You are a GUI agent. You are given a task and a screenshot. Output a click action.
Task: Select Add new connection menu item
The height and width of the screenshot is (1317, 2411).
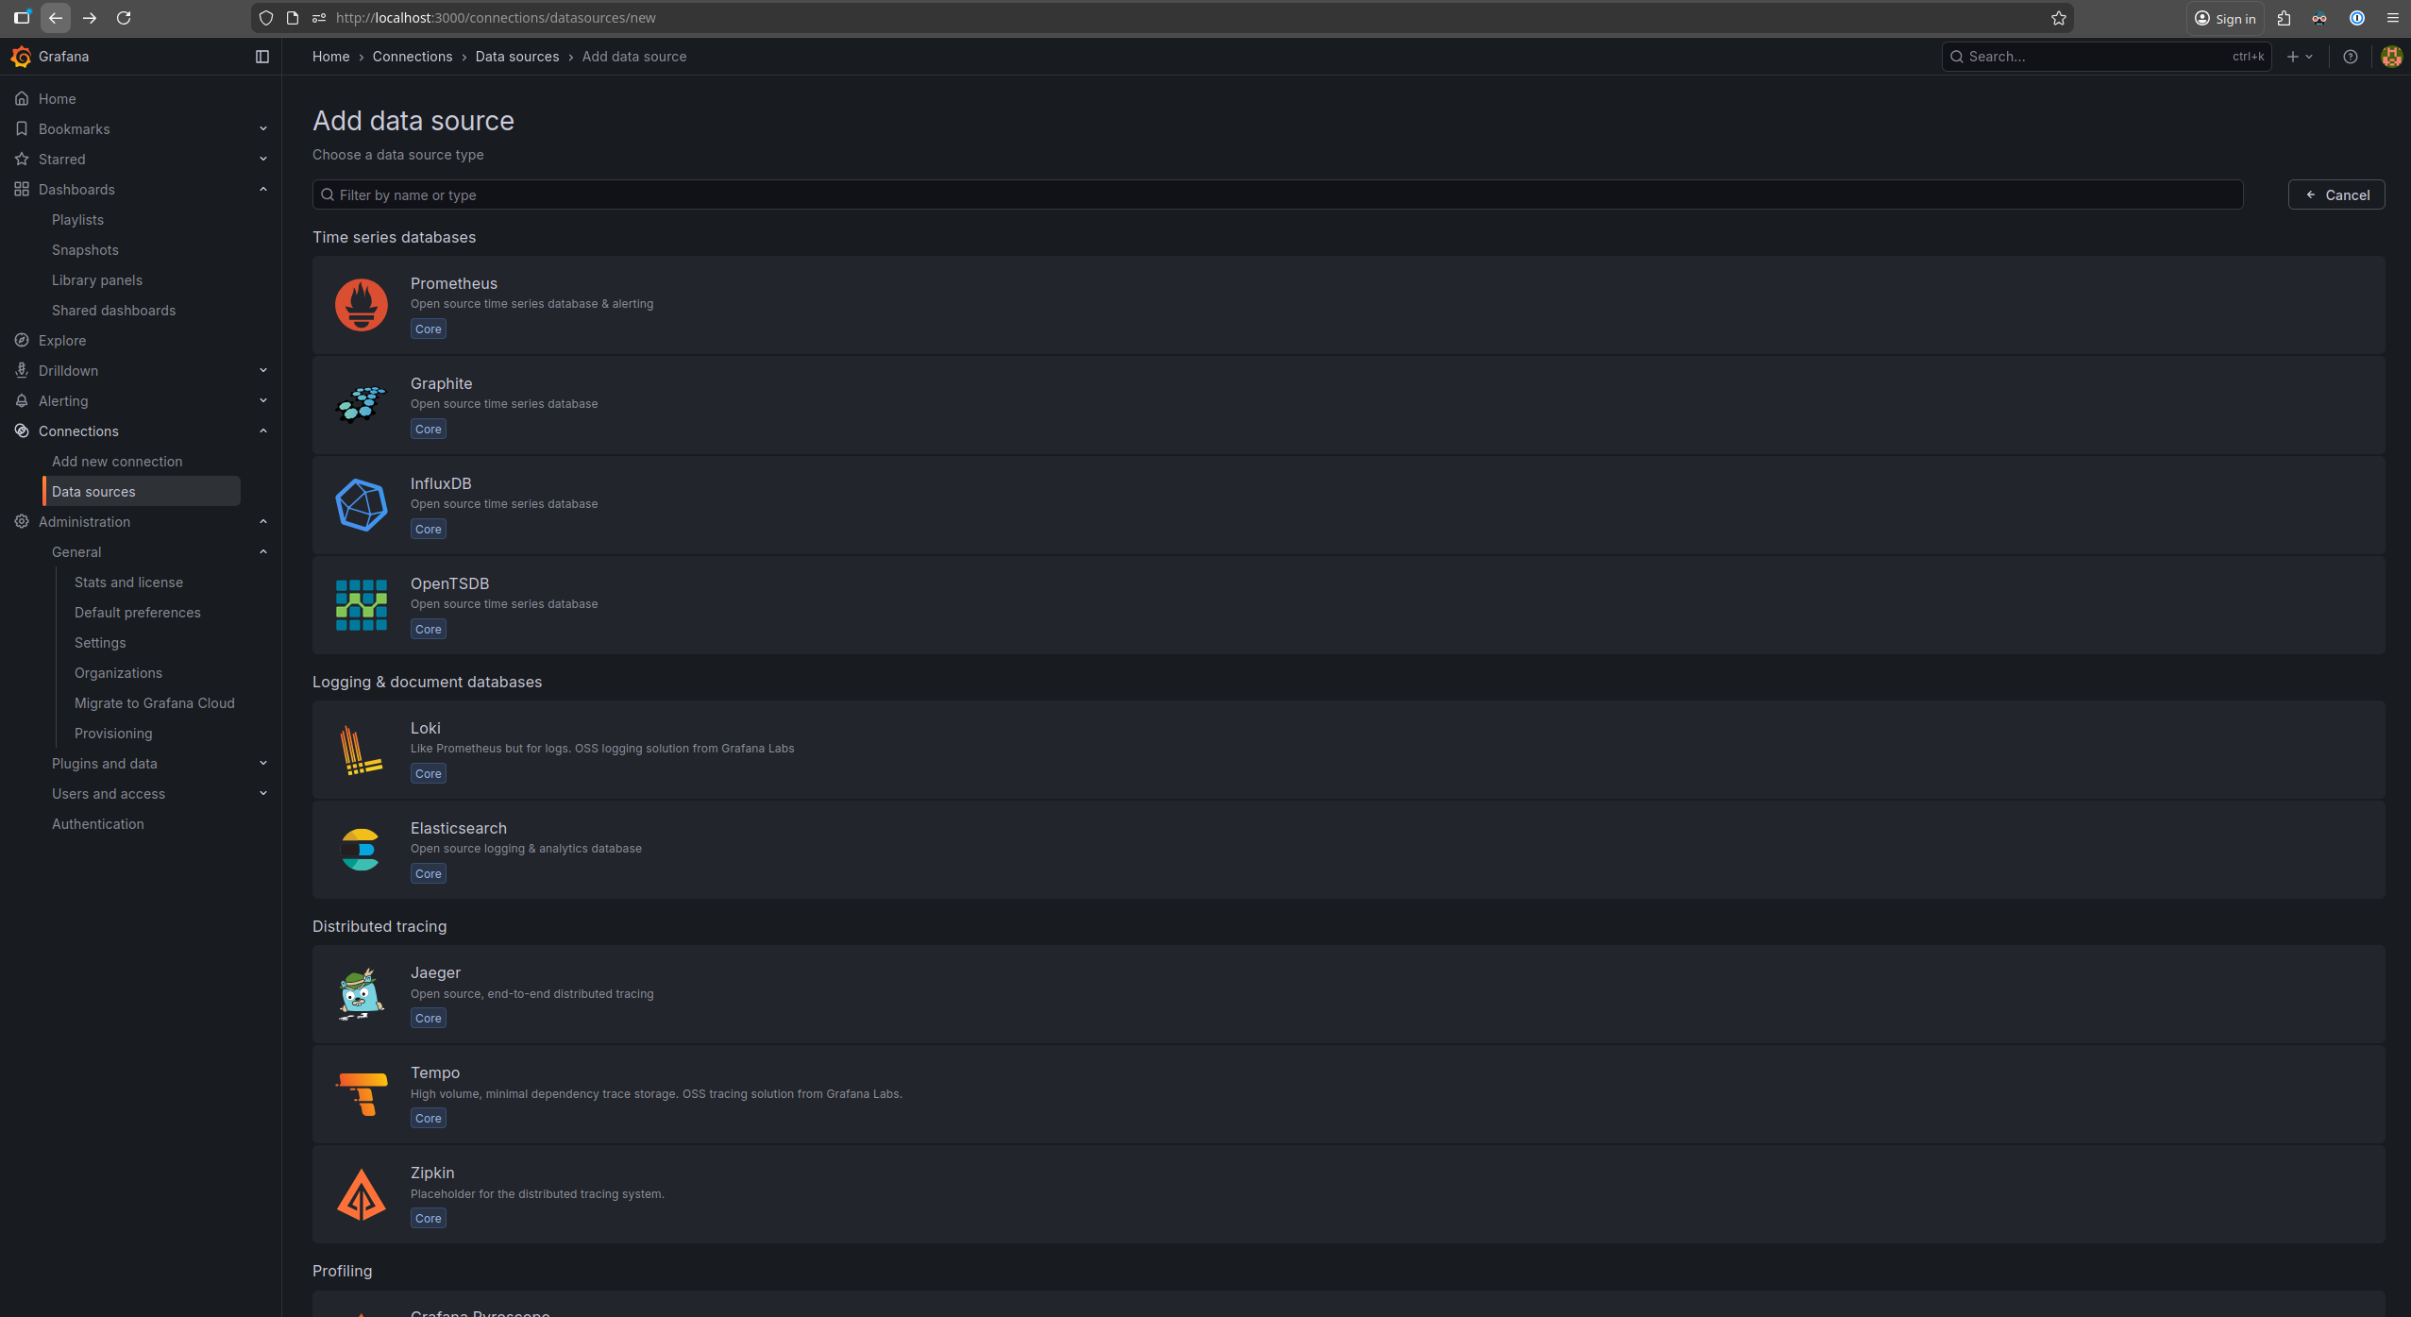[117, 462]
